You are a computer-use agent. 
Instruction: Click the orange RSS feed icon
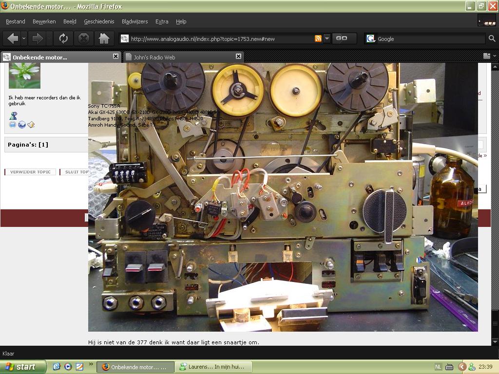click(x=318, y=38)
